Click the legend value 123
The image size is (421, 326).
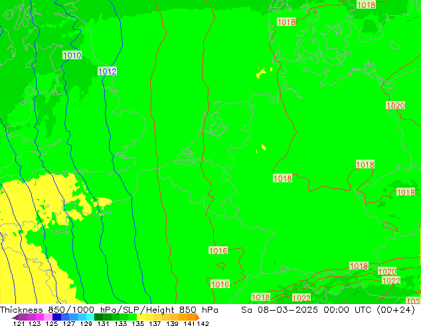(x=35, y=323)
